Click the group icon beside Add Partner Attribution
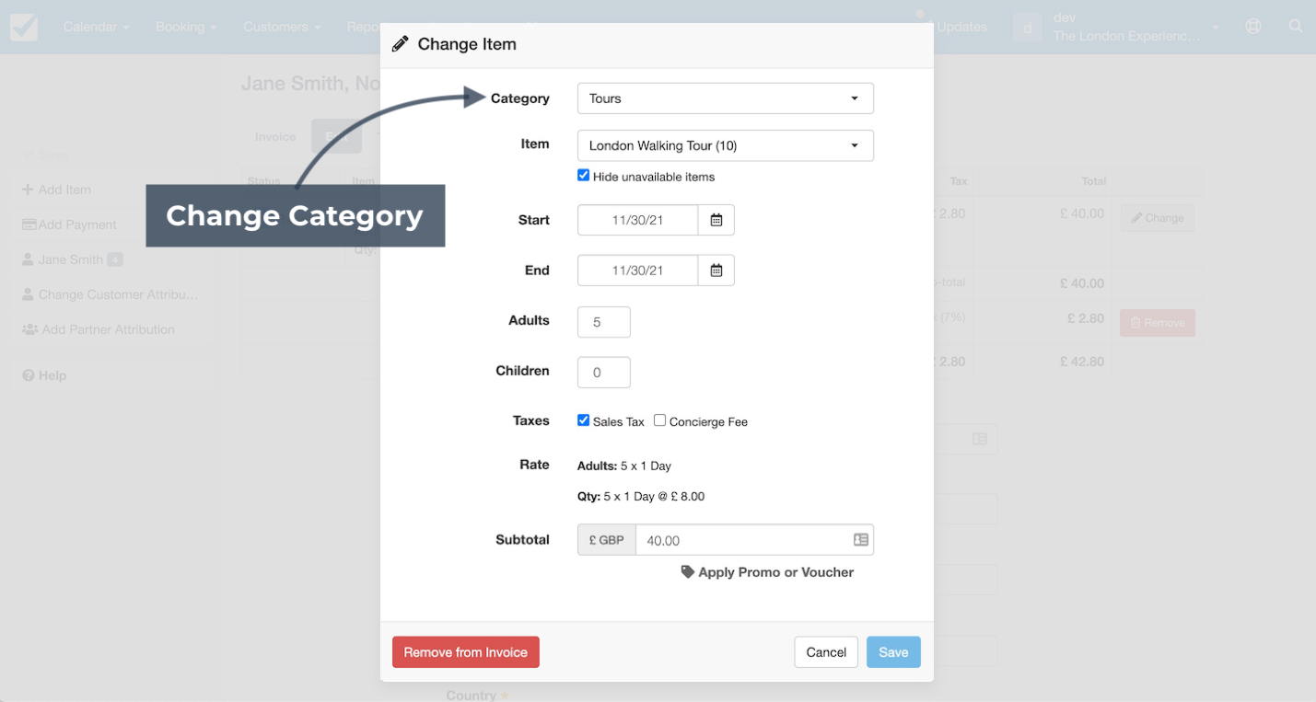The image size is (1316, 702). coord(30,329)
